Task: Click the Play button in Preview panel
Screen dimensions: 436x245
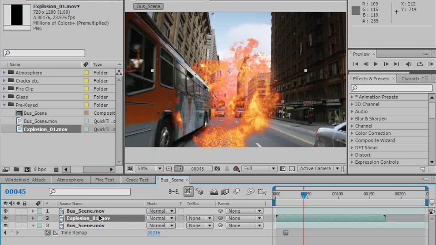Action: tap(376, 64)
